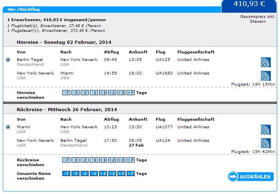Shift Gesamte Reise by +3 days

tap(121, 174)
